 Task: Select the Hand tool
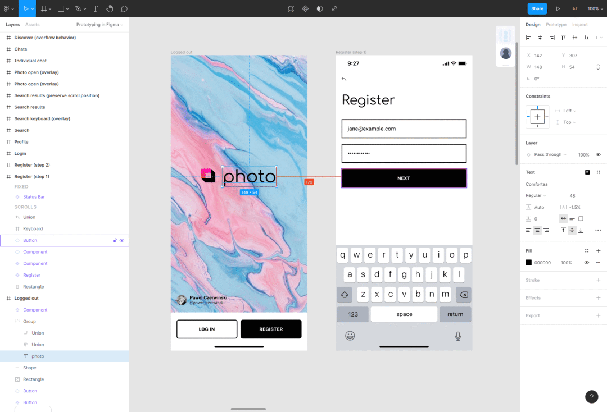pyautogui.click(x=110, y=8)
